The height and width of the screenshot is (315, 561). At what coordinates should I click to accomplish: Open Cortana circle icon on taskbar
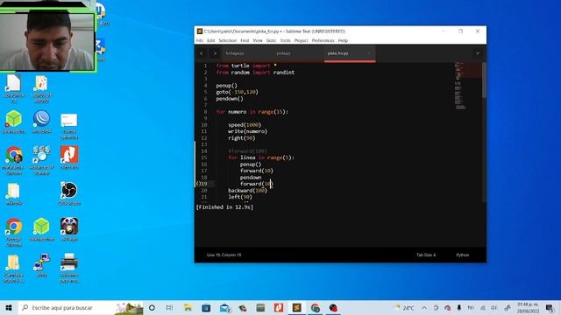coord(152,308)
